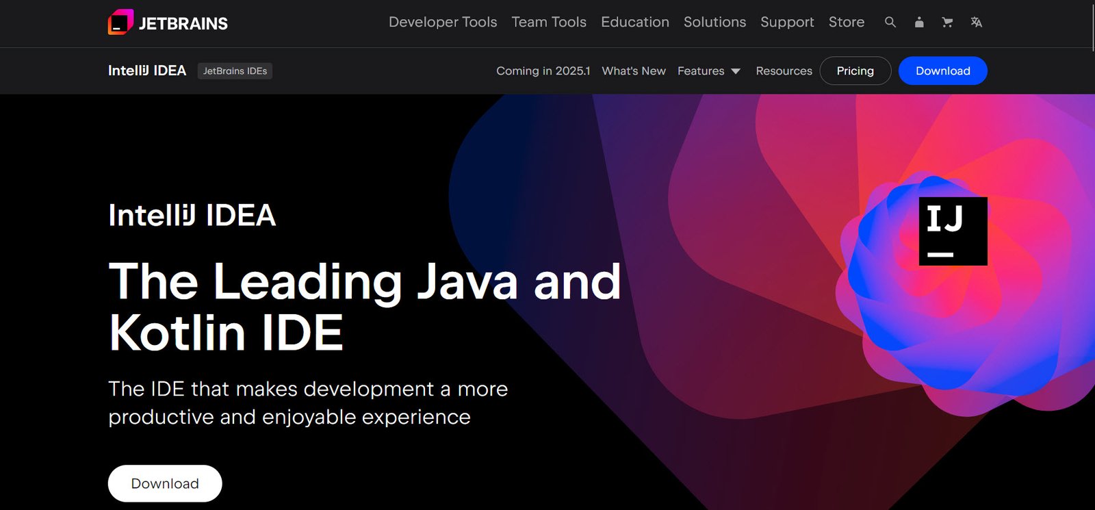This screenshot has width=1095, height=510.
Task: Open Education menu
Action: point(635,22)
